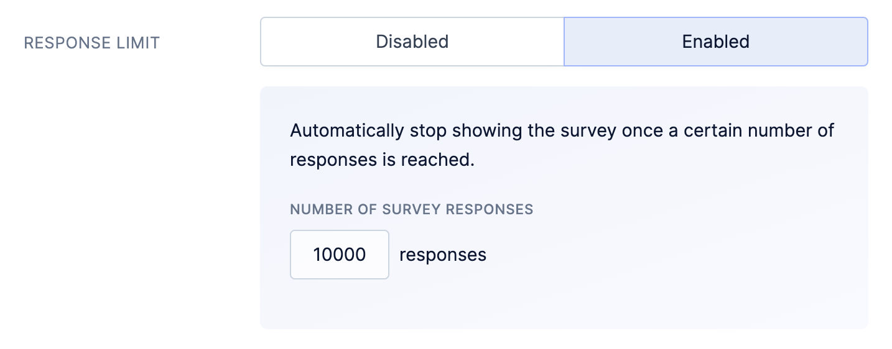The image size is (892, 349).
Task: Click the number of survey responses field
Action: tap(340, 255)
